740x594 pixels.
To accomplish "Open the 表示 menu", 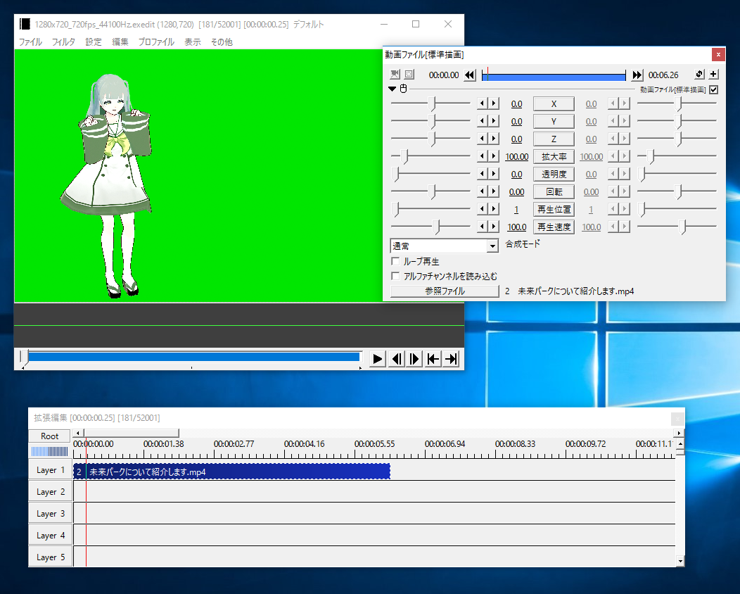I will point(193,42).
